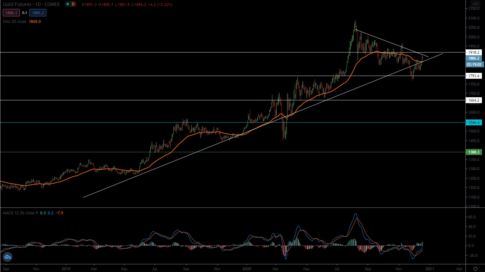The image size is (485, 272).
Task: Click the 2019 label on the time axis
Action: pyautogui.click(x=66, y=269)
